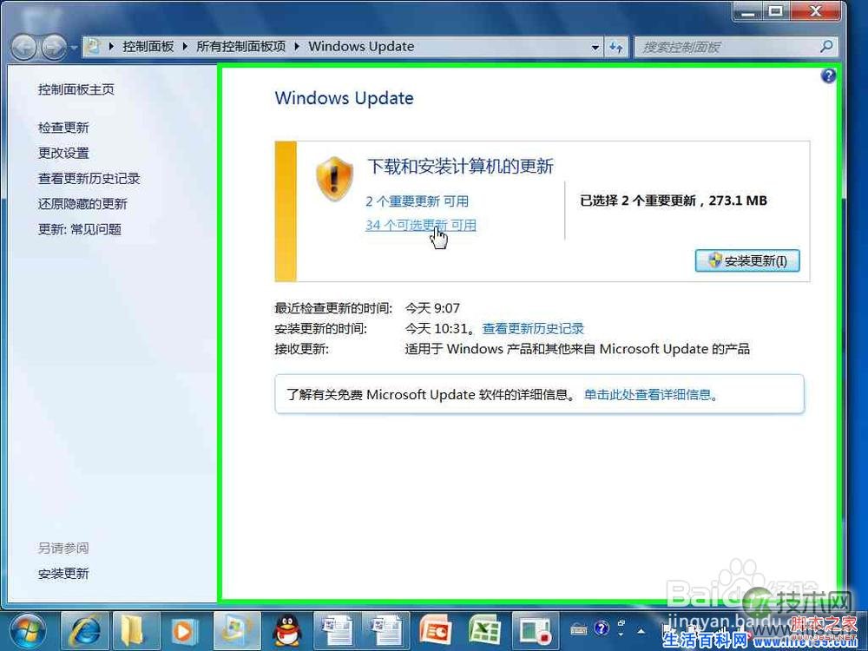Click the Windows Update page heading

[x=345, y=98]
